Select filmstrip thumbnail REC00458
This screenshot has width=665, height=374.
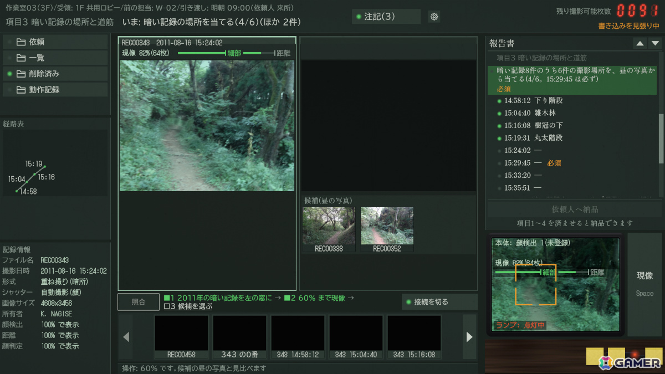[181, 337]
